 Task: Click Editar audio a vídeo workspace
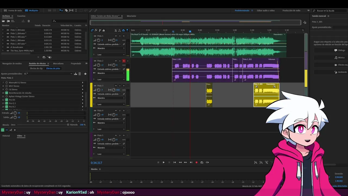pos(266,11)
